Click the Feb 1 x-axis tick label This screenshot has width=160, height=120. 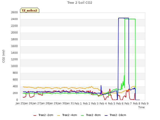coord(78,103)
